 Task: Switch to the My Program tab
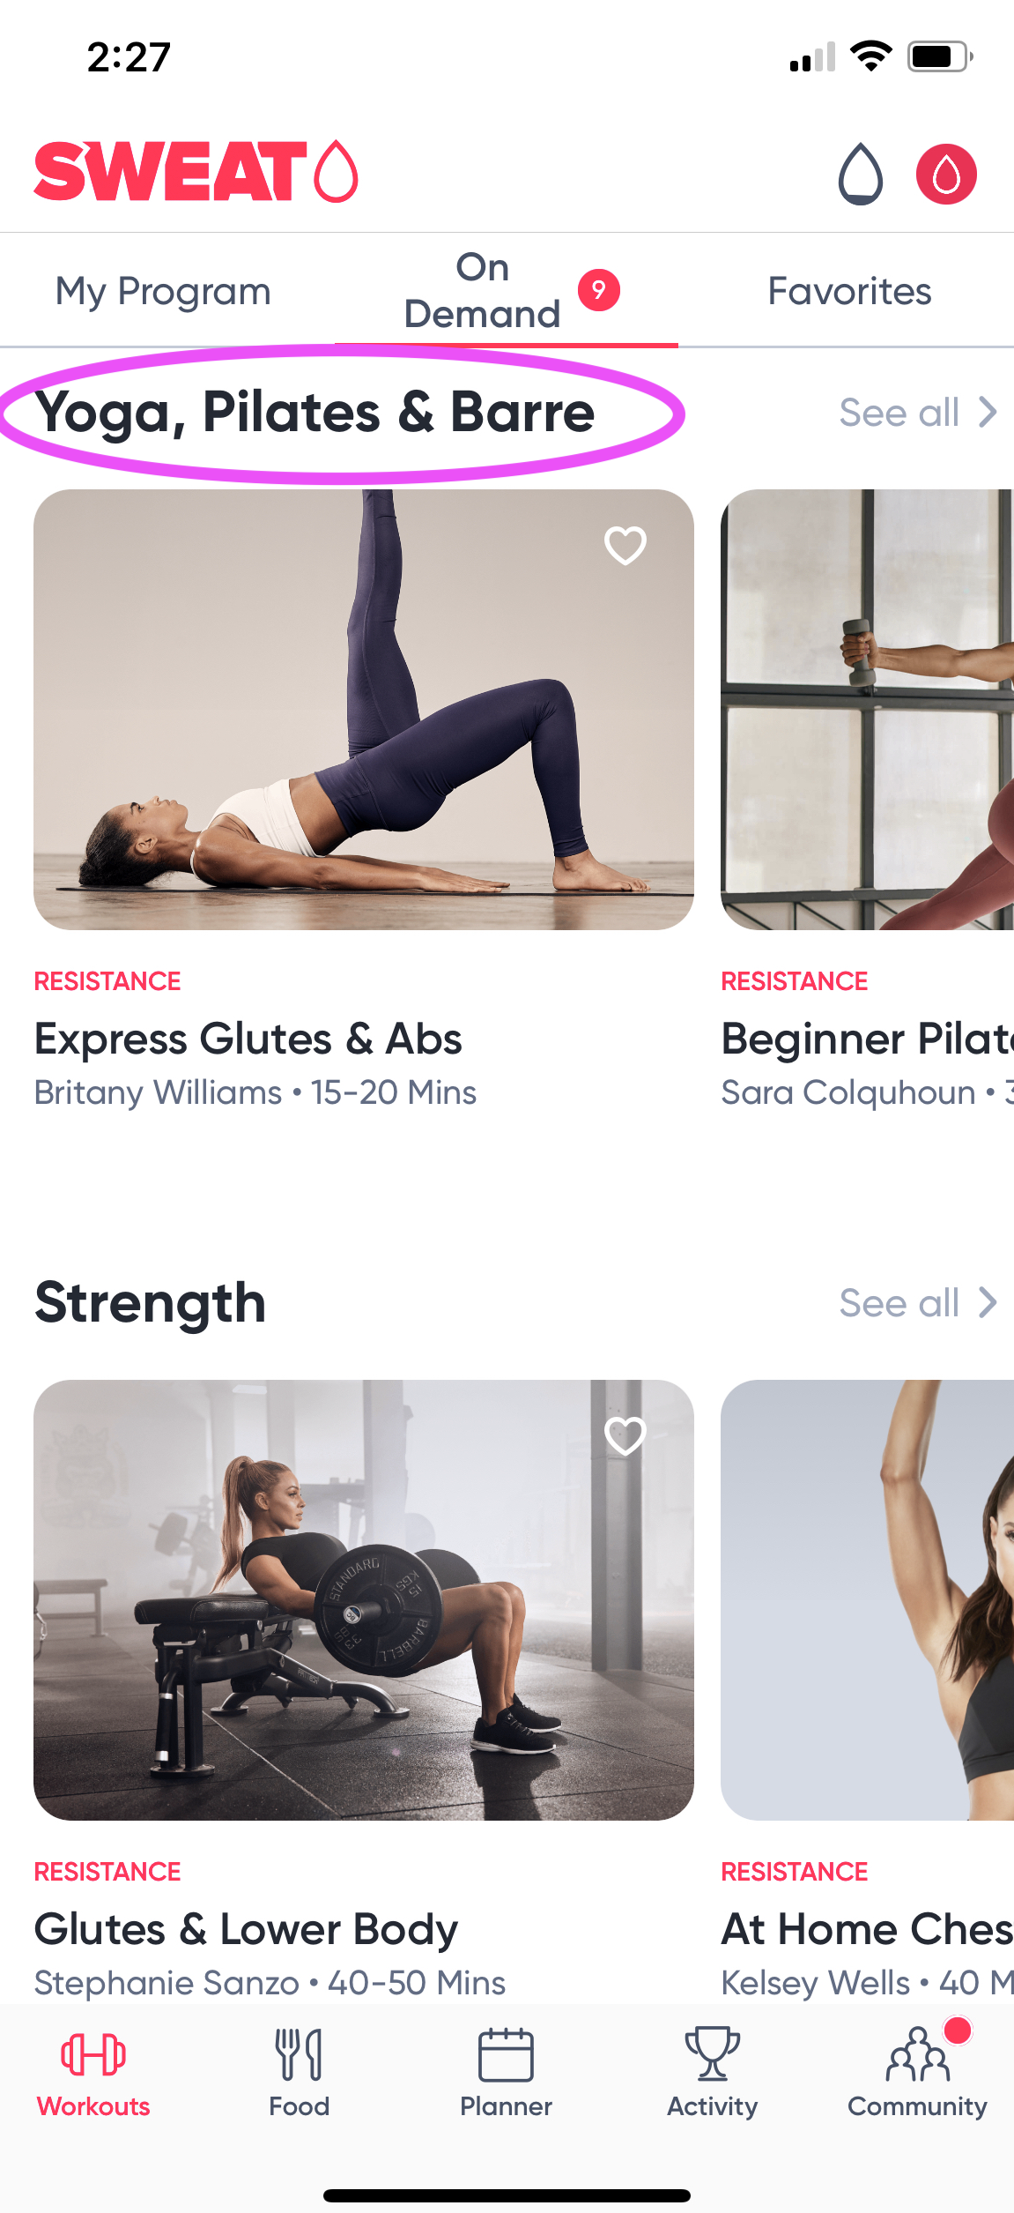(163, 291)
